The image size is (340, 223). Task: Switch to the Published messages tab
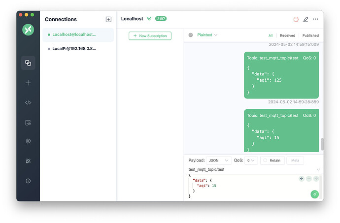(310, 35)
